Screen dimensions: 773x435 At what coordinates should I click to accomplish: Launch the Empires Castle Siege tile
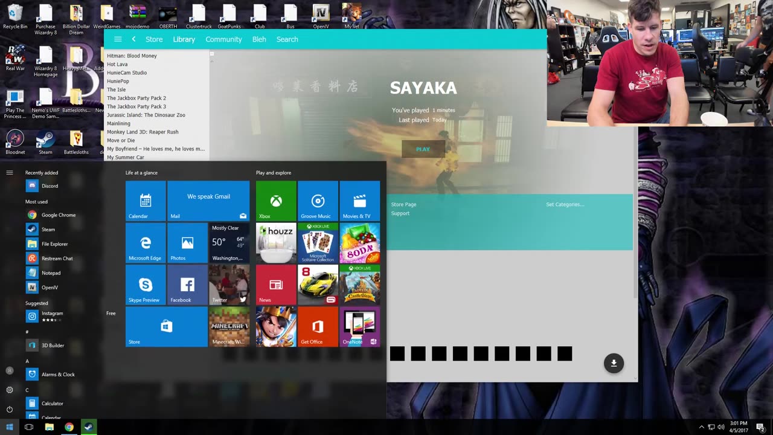(x=360, y=285)
